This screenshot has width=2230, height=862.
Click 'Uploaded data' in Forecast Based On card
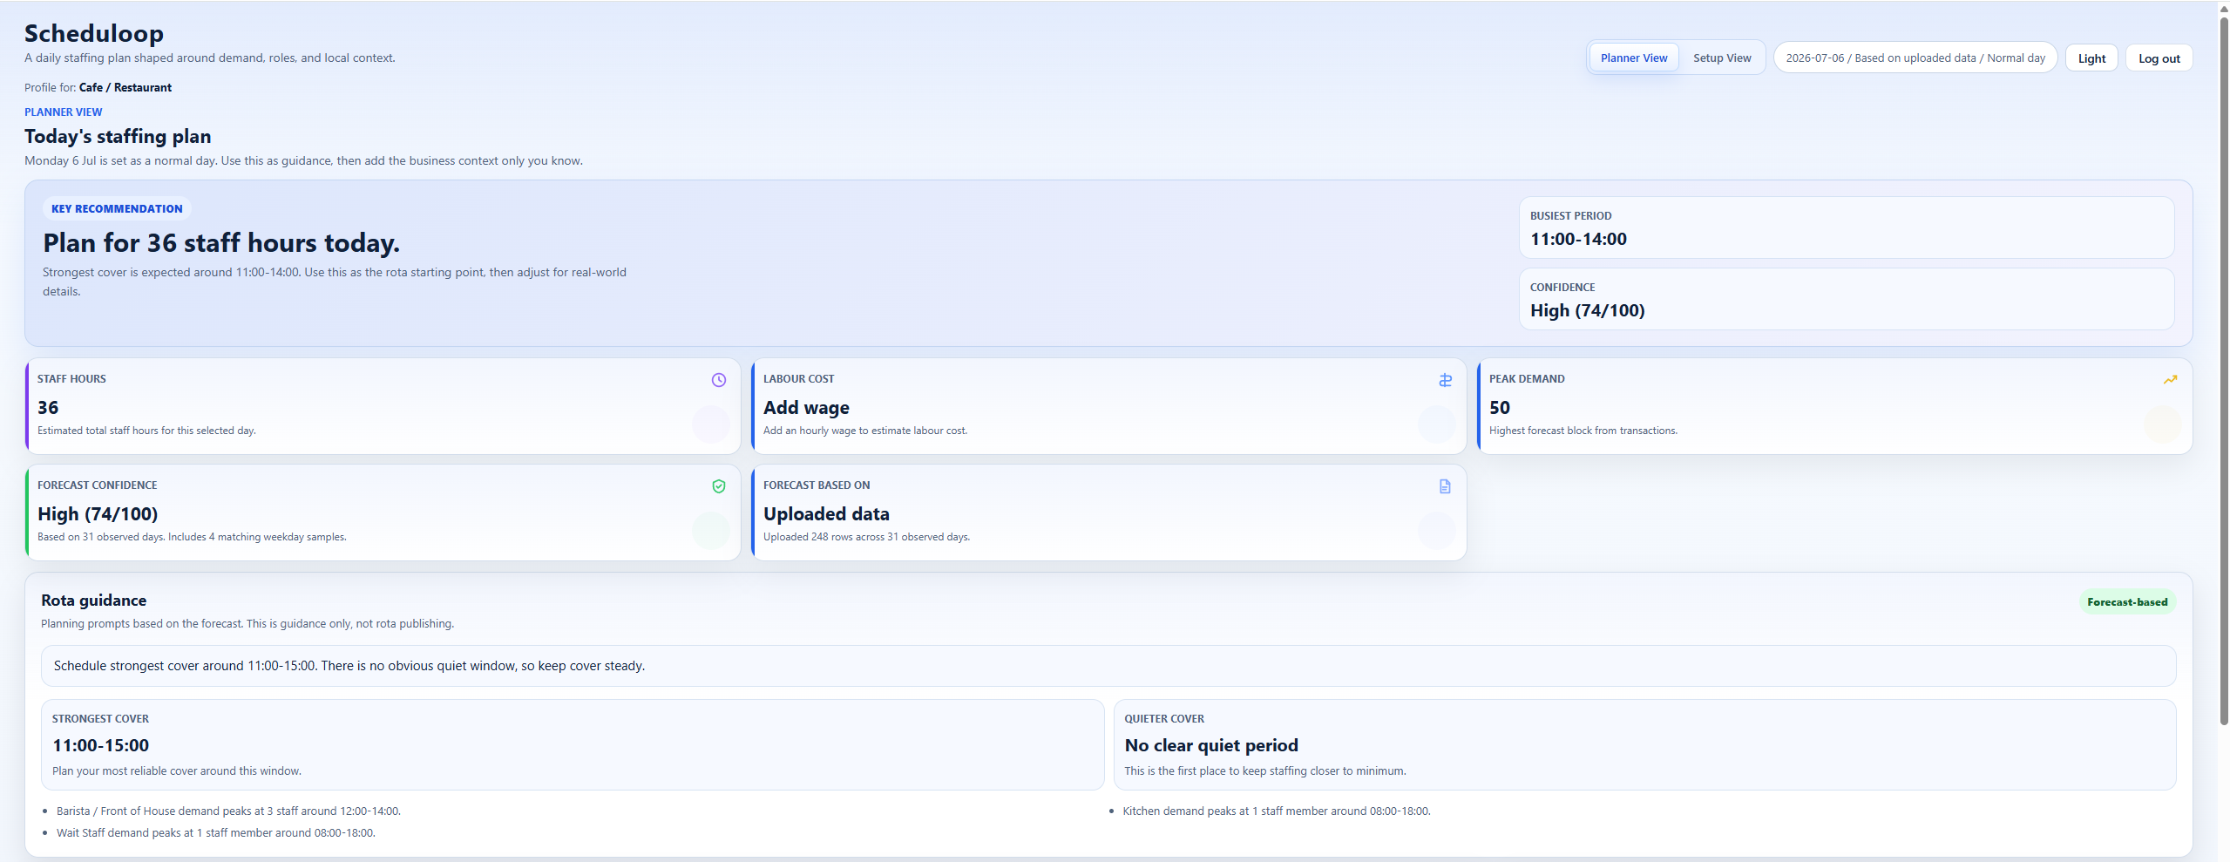pyautogui.click(x=826, y=514)
